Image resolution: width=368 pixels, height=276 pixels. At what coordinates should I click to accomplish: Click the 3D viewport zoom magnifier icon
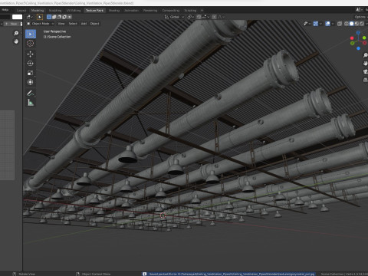[x=366, y=55]
